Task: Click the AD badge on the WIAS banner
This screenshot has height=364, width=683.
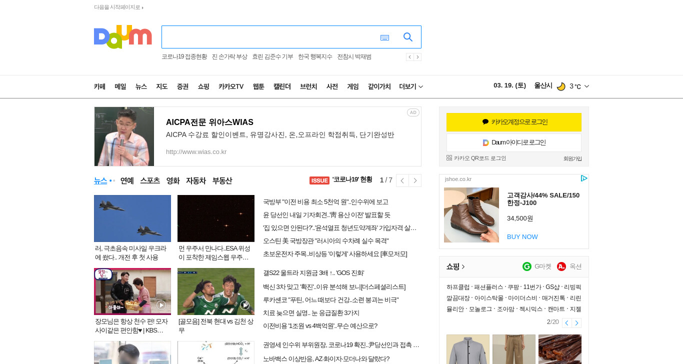Action: click(x=413, y=112)
